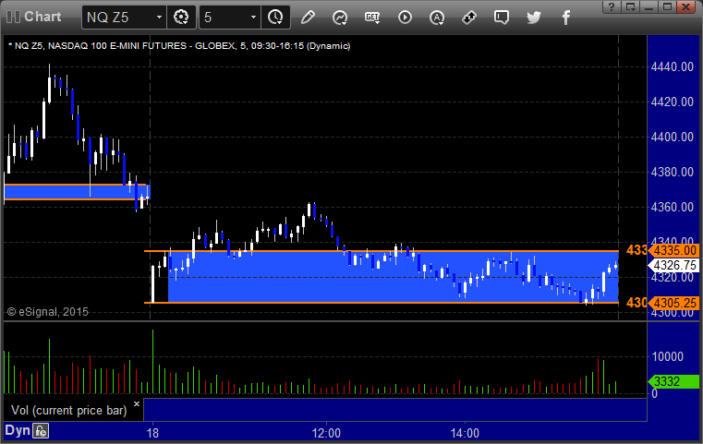Open the symbol dropdown arrow next to NQ Z5
The height and width of the screenshot is (444, 703).
(x=159, y=18)
